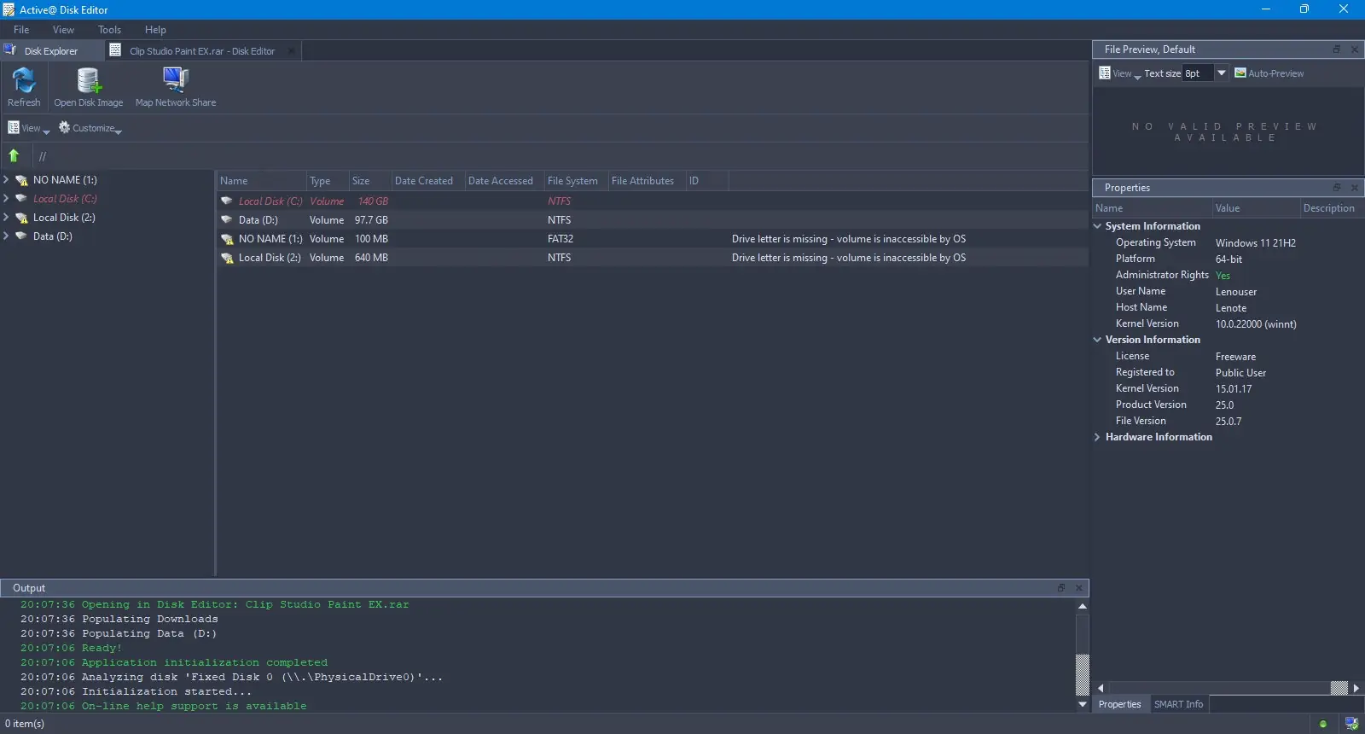Open the View dropdown in Disk Explorer
Screen dimensions: 1365x734
(x=29, y=128)
